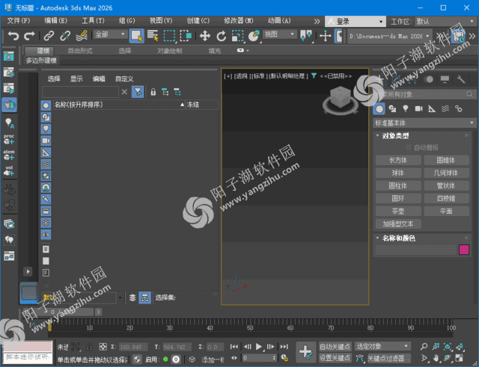This screenshot has height=367, width=479.
Task: Open the 全部 selection filter dropdown
Action: pos(111,34)
